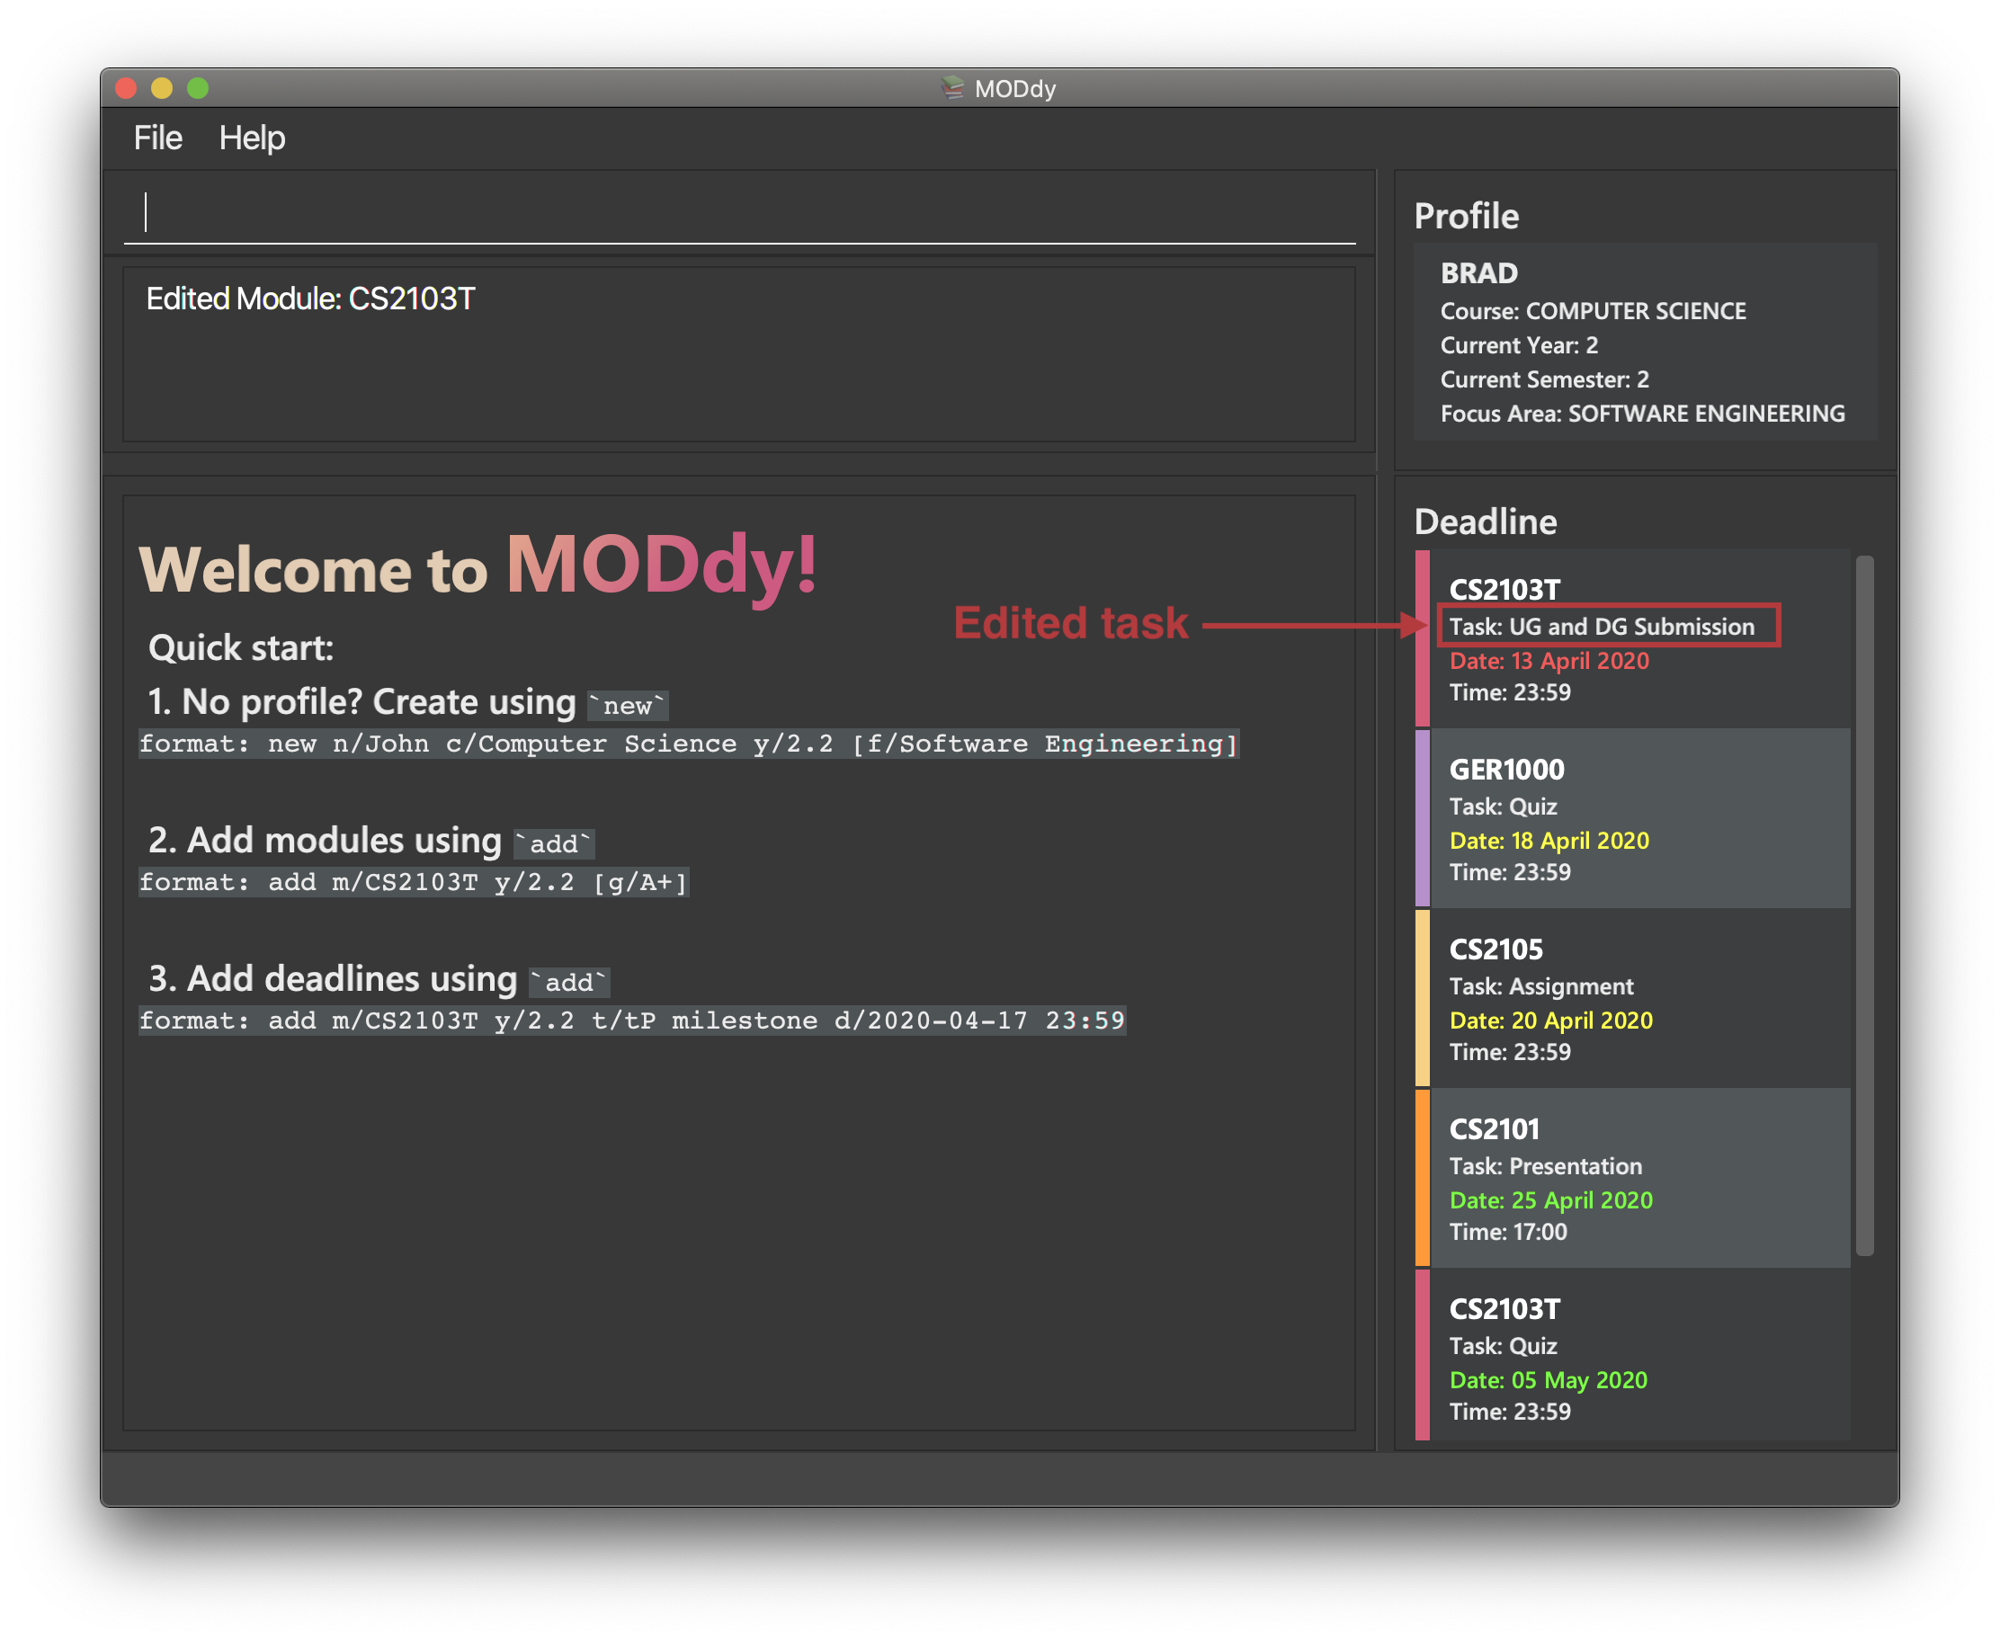Click the Deadline list scrollbar
This screenshot has width=2000, height=1640.
[x=1863, y=905]
